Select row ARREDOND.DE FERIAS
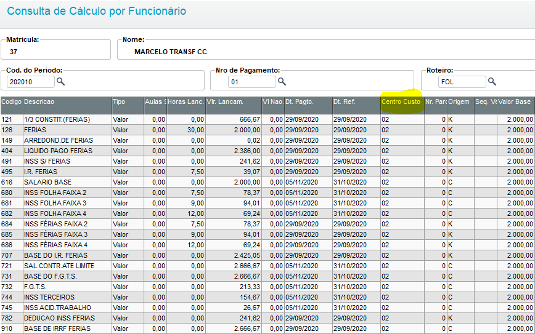535x334 pixels. [x=267, y=140]
